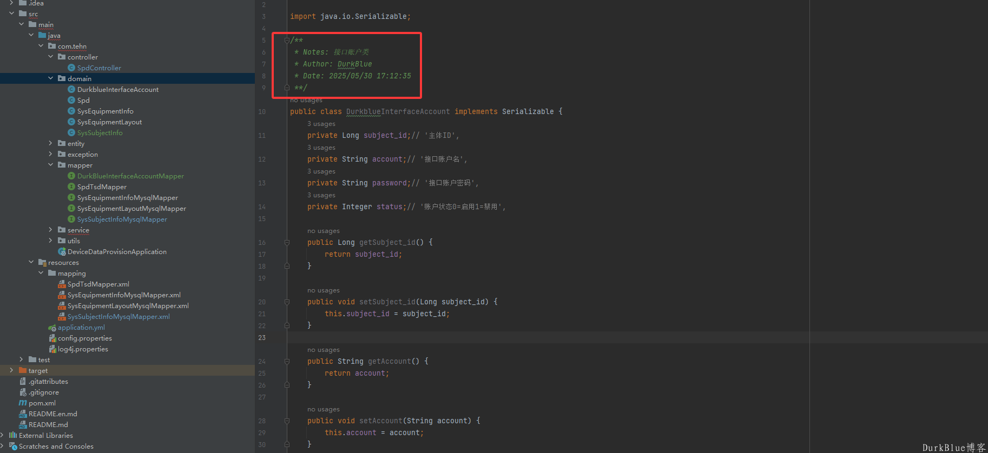Viewport: 988px width, 453px height.
Task: Click the DurkblueInterfaceAccount class icon
Action: 71,89
